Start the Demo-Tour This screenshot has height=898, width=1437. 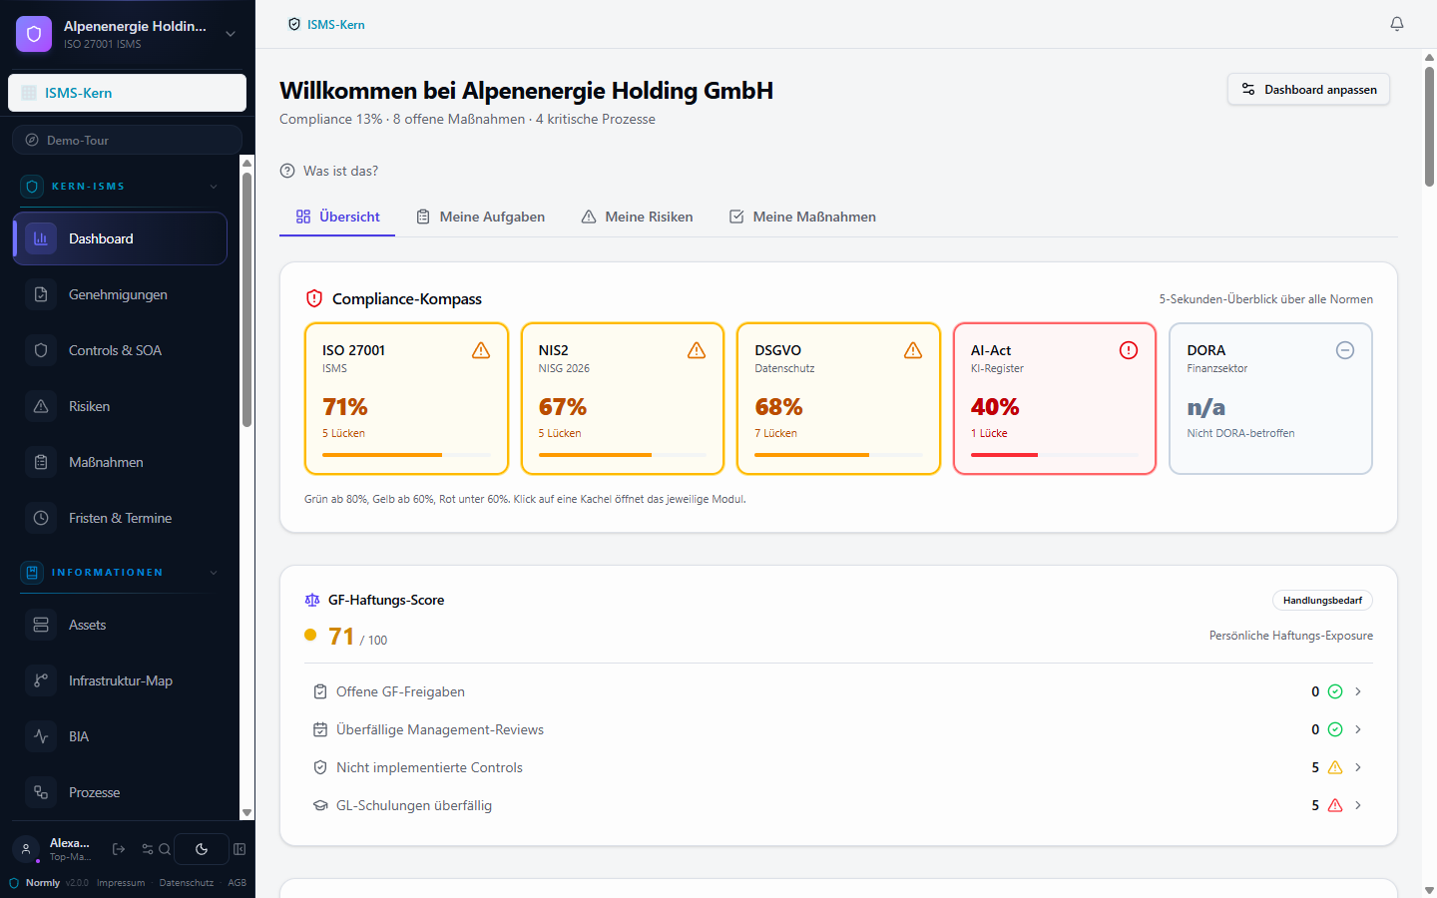tap(127, 140)
